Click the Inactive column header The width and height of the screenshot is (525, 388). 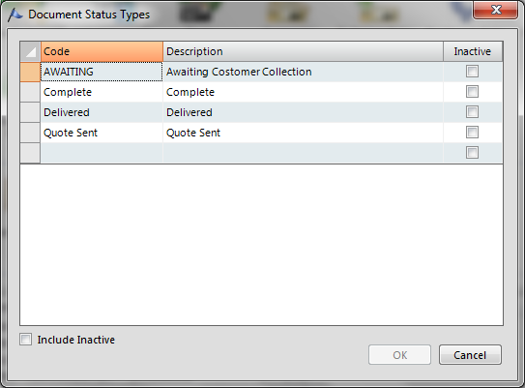pyautogui.click(x=473, y=51)
